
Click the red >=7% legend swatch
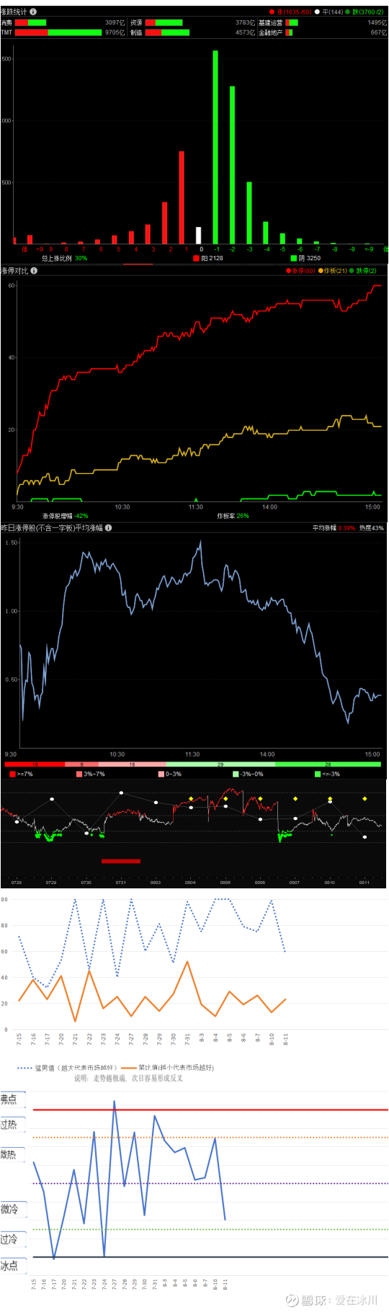[13, 774]
